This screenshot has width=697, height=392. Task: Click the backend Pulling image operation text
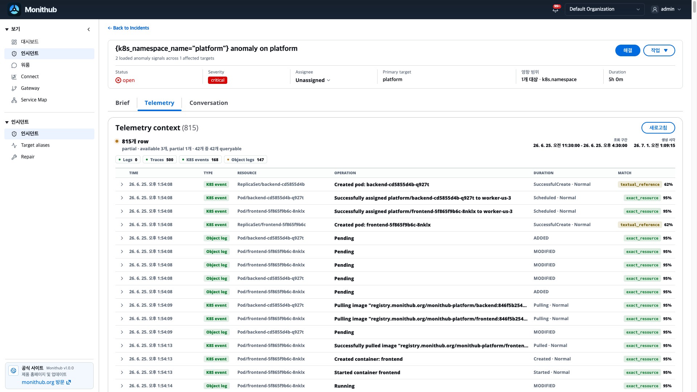(430, 305)
